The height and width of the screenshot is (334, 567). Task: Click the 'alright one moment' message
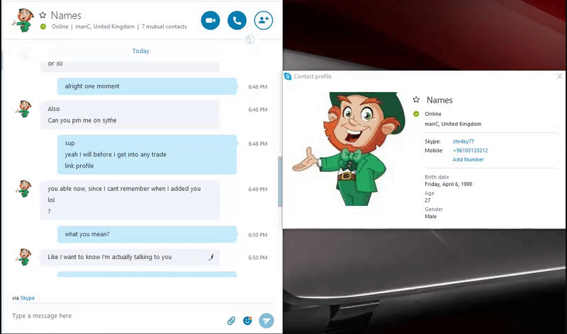click(147, 86)
